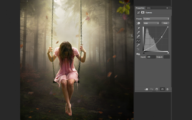
Task: Pick the gray point eyedropper
Action: (x=138, y=32)
